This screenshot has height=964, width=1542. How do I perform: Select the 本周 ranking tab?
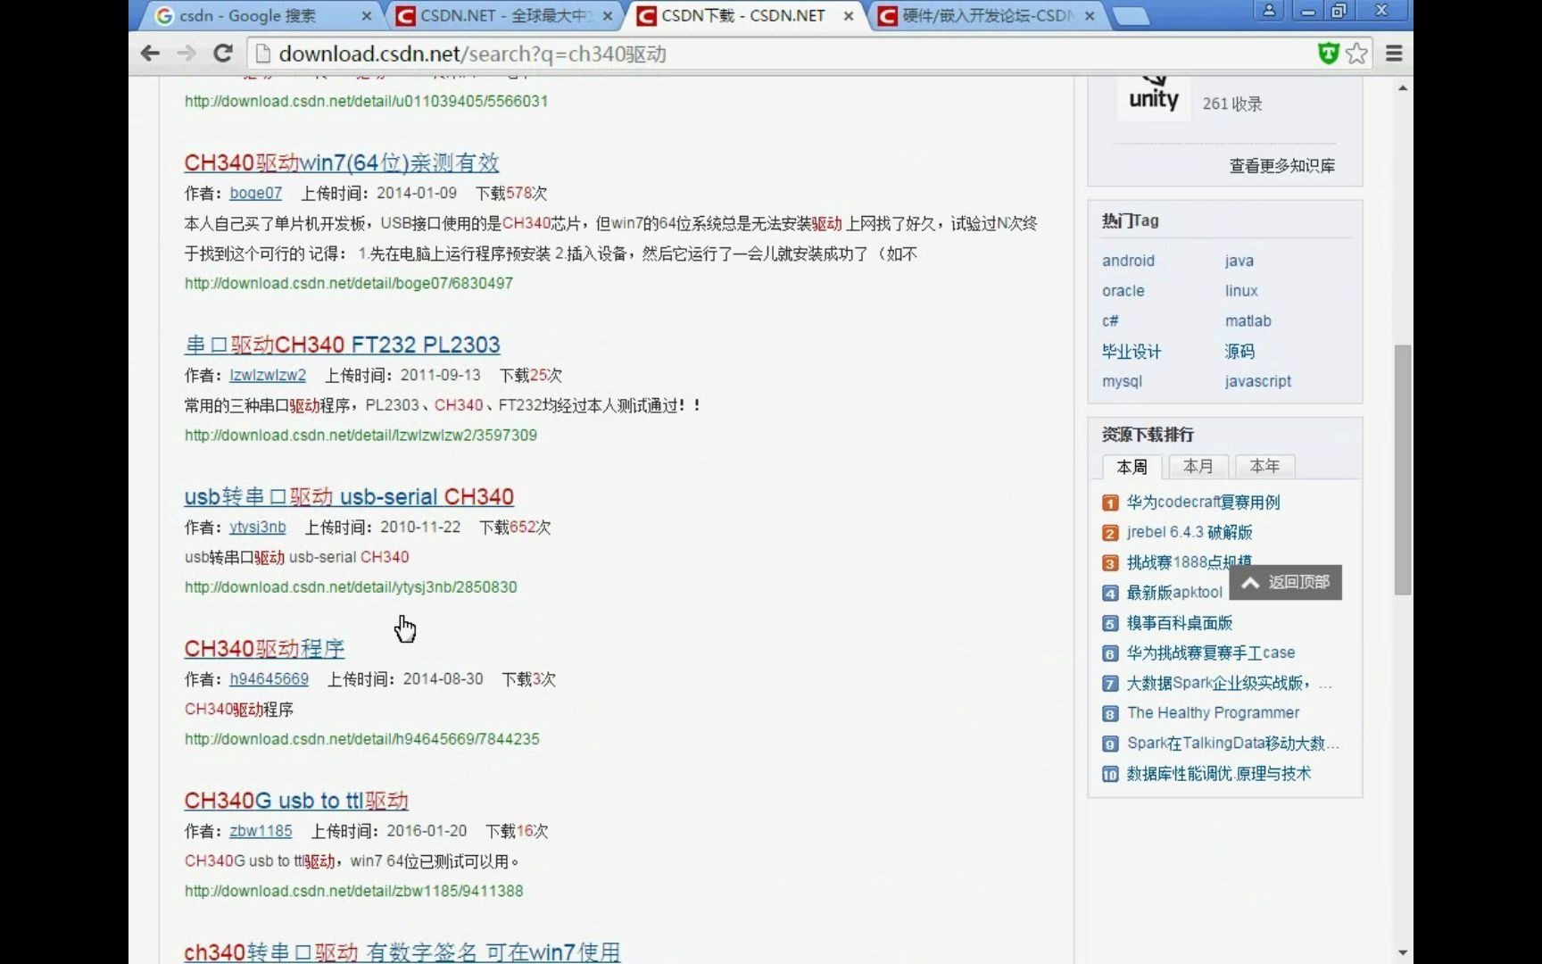coord(1132,467)
